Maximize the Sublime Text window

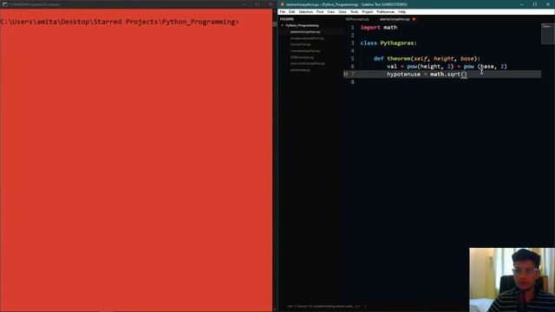coord(535,4)
